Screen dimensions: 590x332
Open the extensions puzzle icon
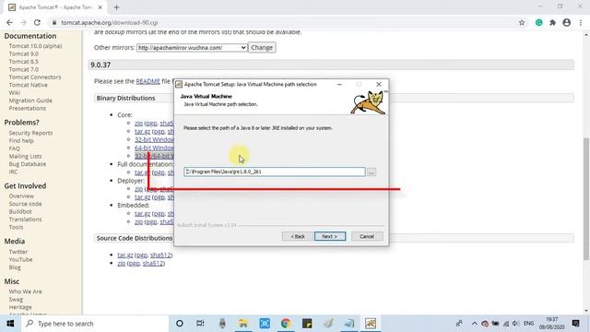(553, 22)
